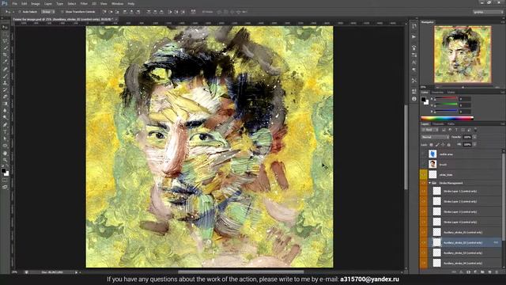The width and height of the screenshot is (506, 285).
Task: Switch to the Channels tab
Action: tap(438, 123)
